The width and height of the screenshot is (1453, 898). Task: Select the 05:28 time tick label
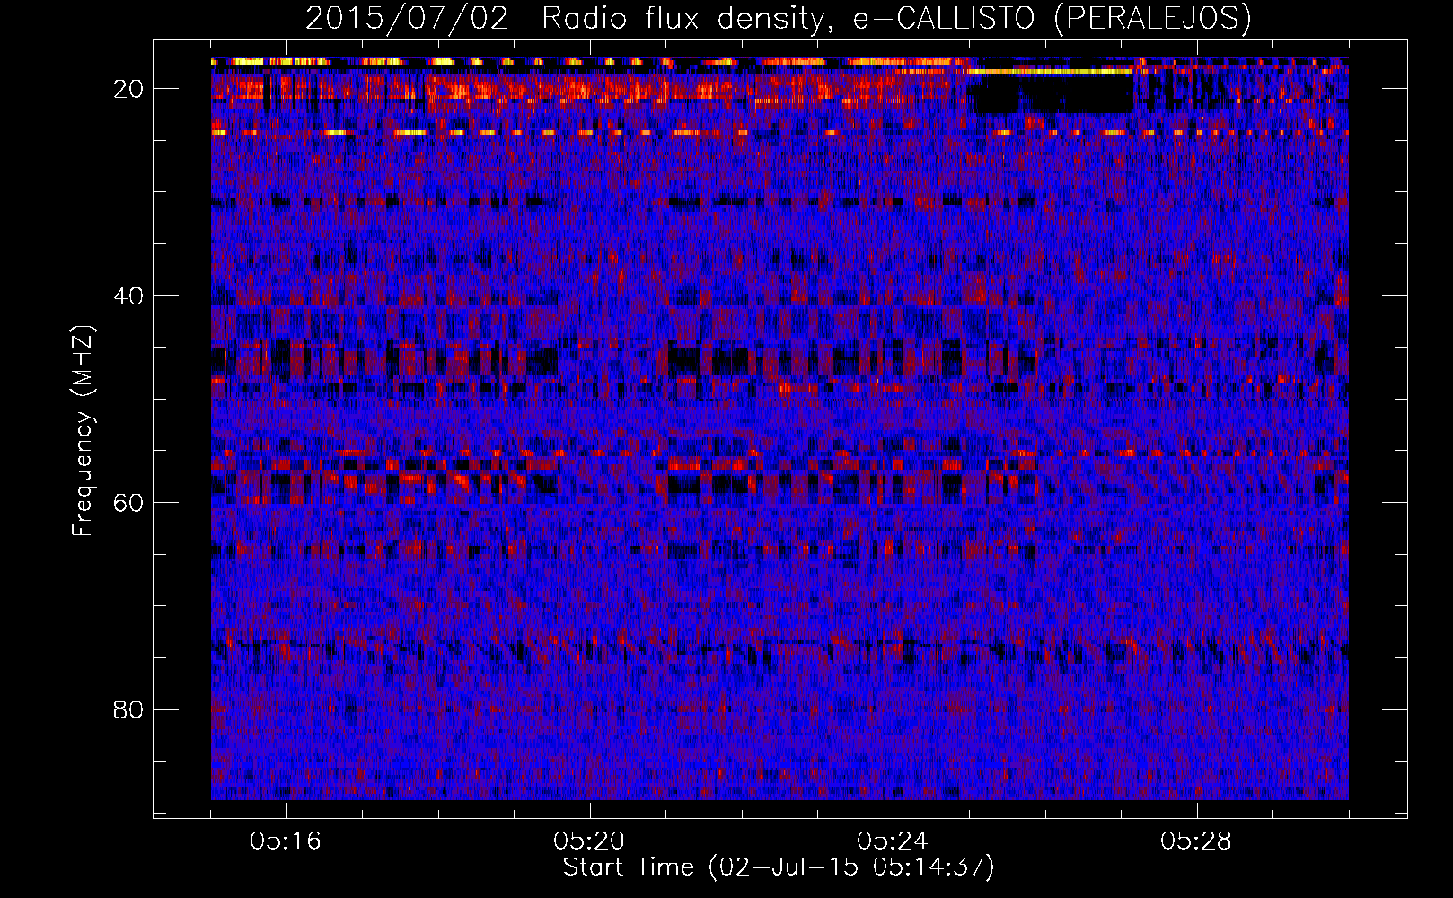coord(1196,841)
